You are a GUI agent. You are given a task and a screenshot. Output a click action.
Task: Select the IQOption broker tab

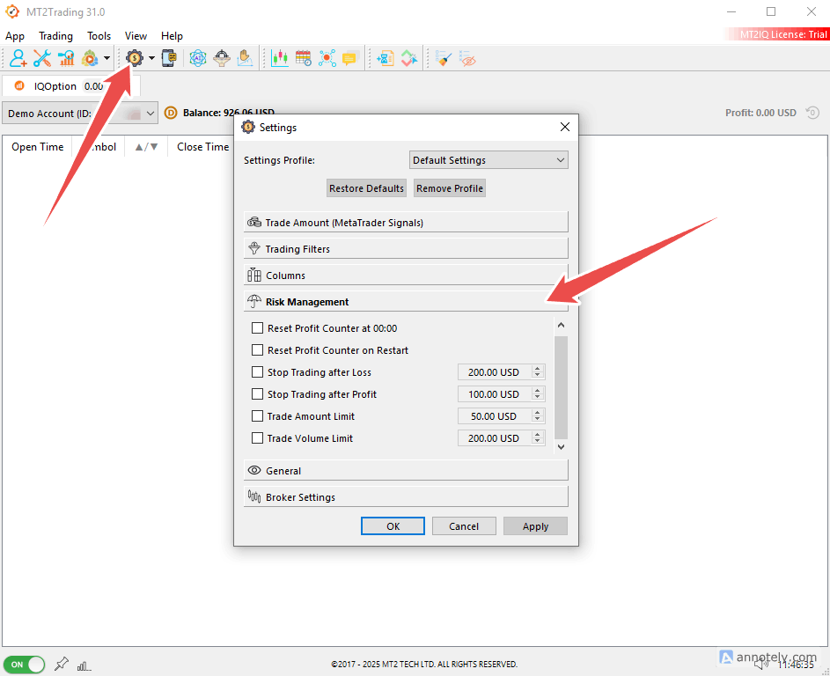tap(71, 86)
